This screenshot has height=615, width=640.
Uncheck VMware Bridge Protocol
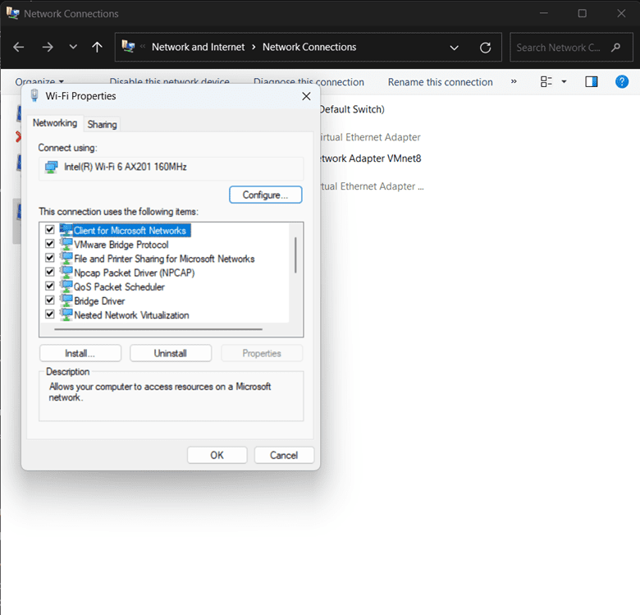50,244
